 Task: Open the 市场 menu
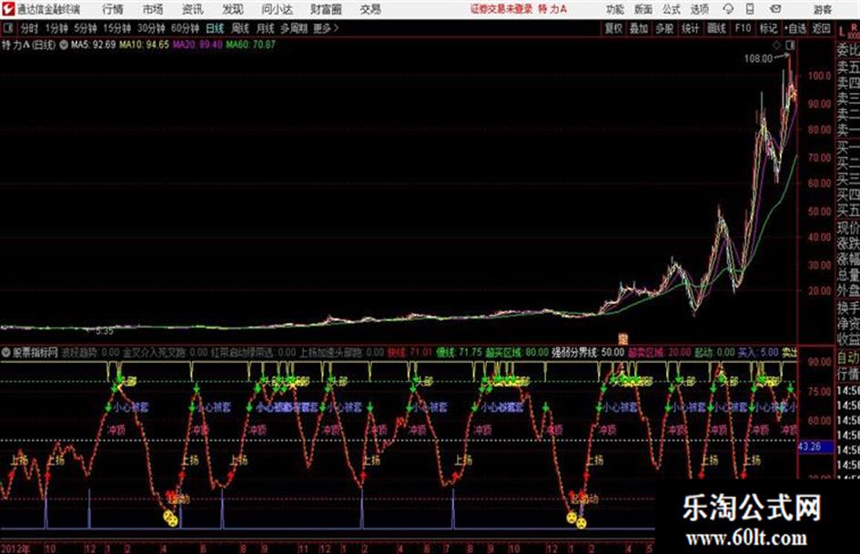click(153, 9)
